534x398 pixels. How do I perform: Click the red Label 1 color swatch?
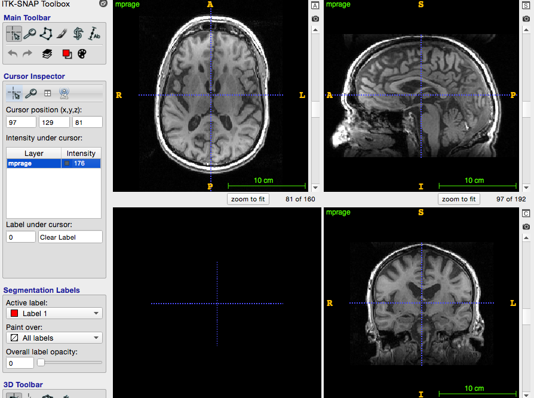[x=14, y=313]
